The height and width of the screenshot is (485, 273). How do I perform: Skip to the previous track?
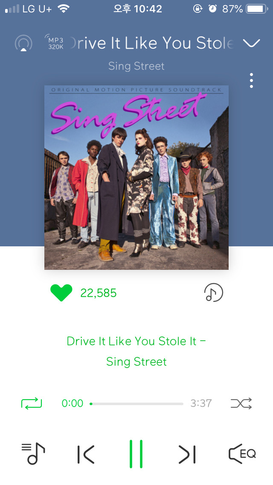tap(86, 454)
